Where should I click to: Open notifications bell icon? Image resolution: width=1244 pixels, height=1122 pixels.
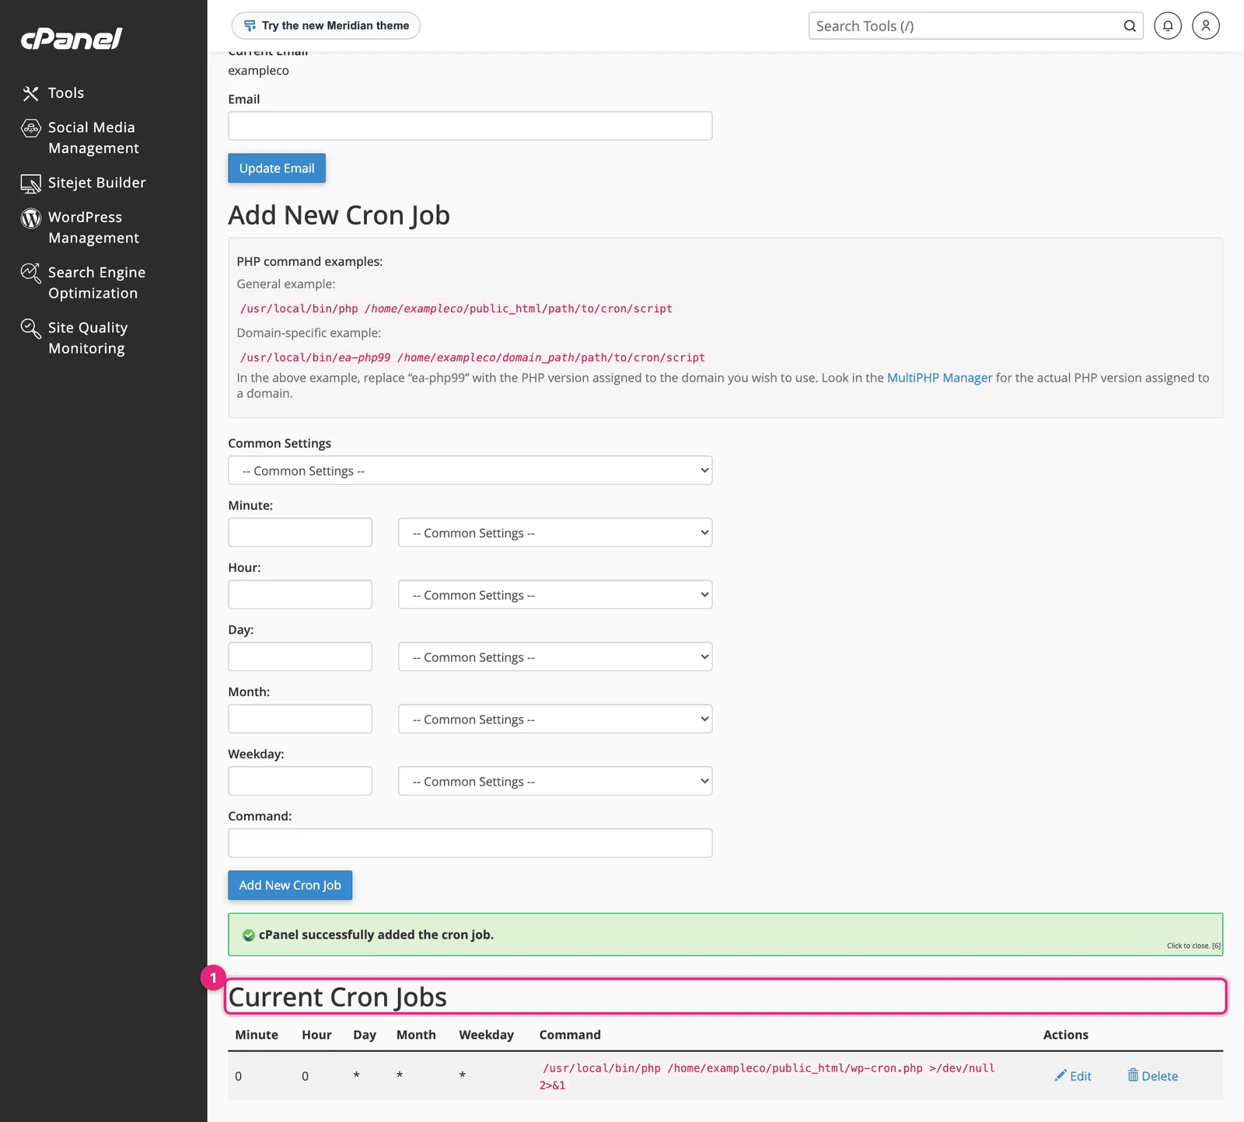[1168, 26]
